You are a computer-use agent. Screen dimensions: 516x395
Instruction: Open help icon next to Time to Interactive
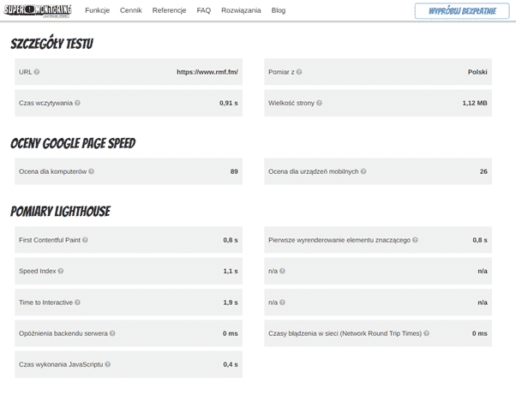tap(77, 302)
